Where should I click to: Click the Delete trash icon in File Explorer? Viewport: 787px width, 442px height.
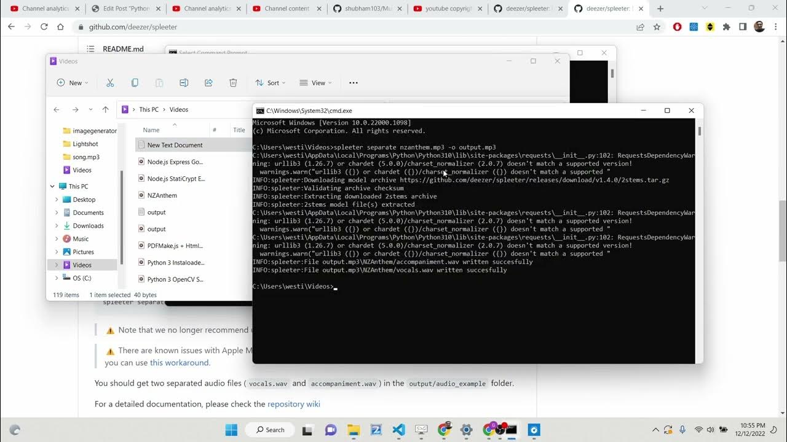click(233, 83)
